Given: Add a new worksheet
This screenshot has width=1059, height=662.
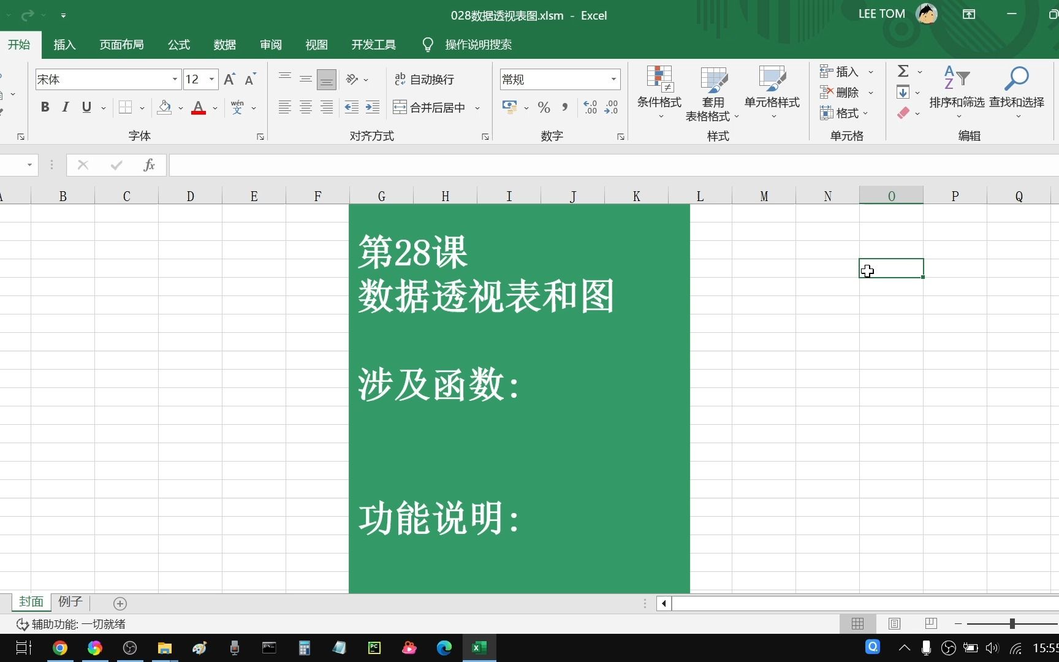Looking at the screenshot, I should tap(120, 604).
